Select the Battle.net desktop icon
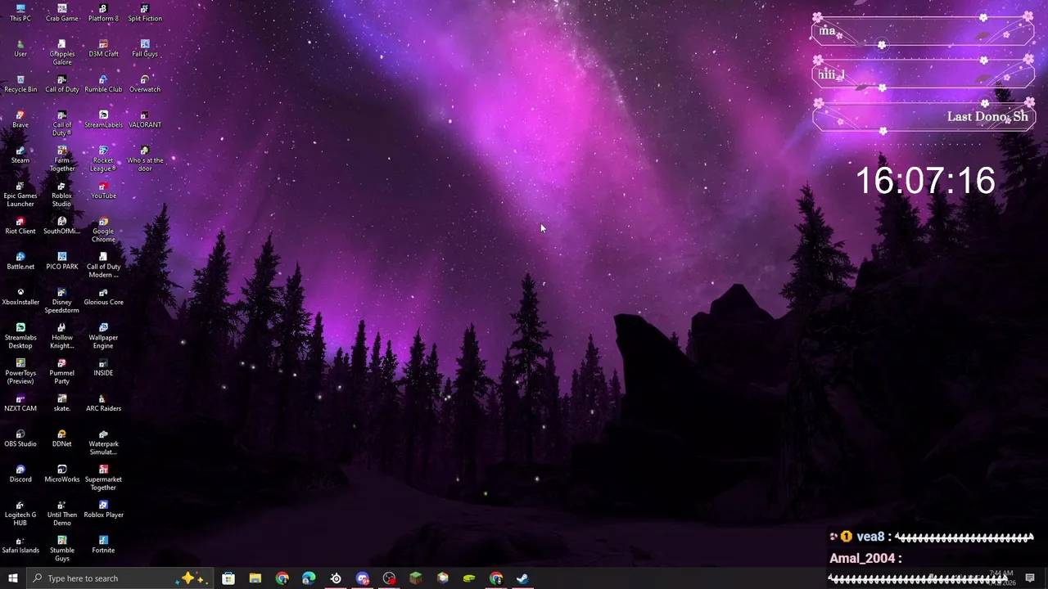1048x589 pixels. pos(20,261)
